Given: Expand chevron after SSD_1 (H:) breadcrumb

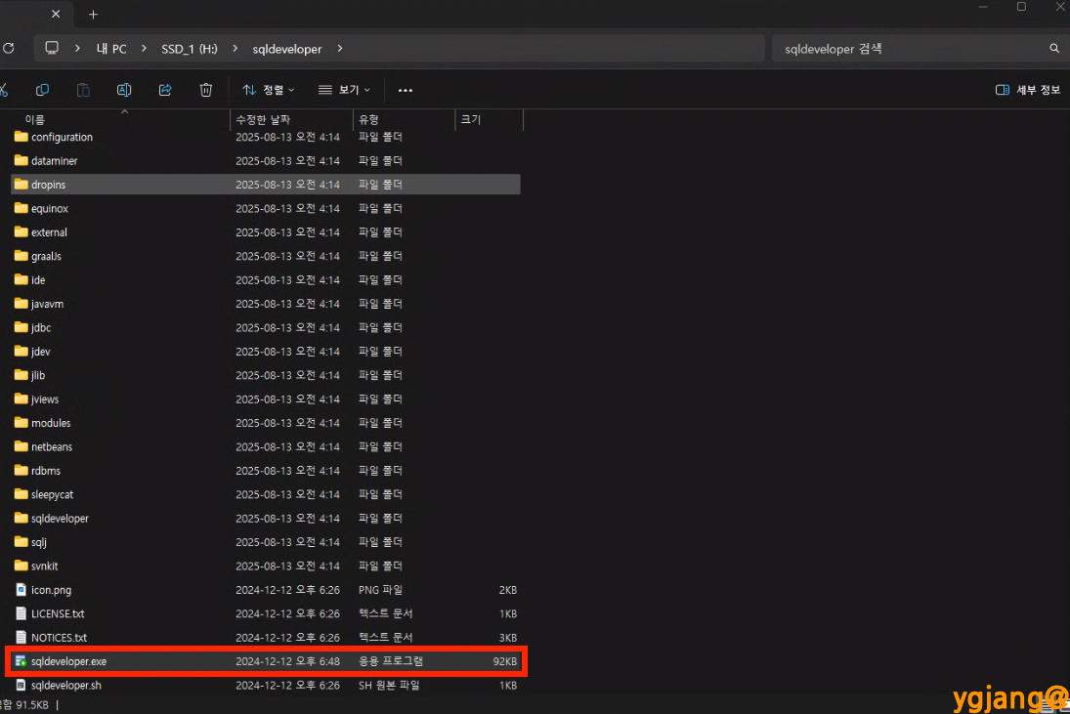Looking at the screenshot, I should (235, 49).
